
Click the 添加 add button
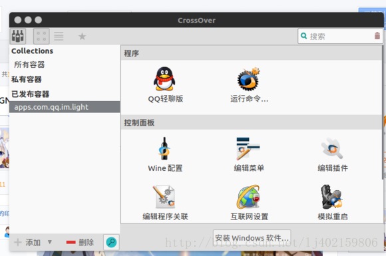(27, 243)
